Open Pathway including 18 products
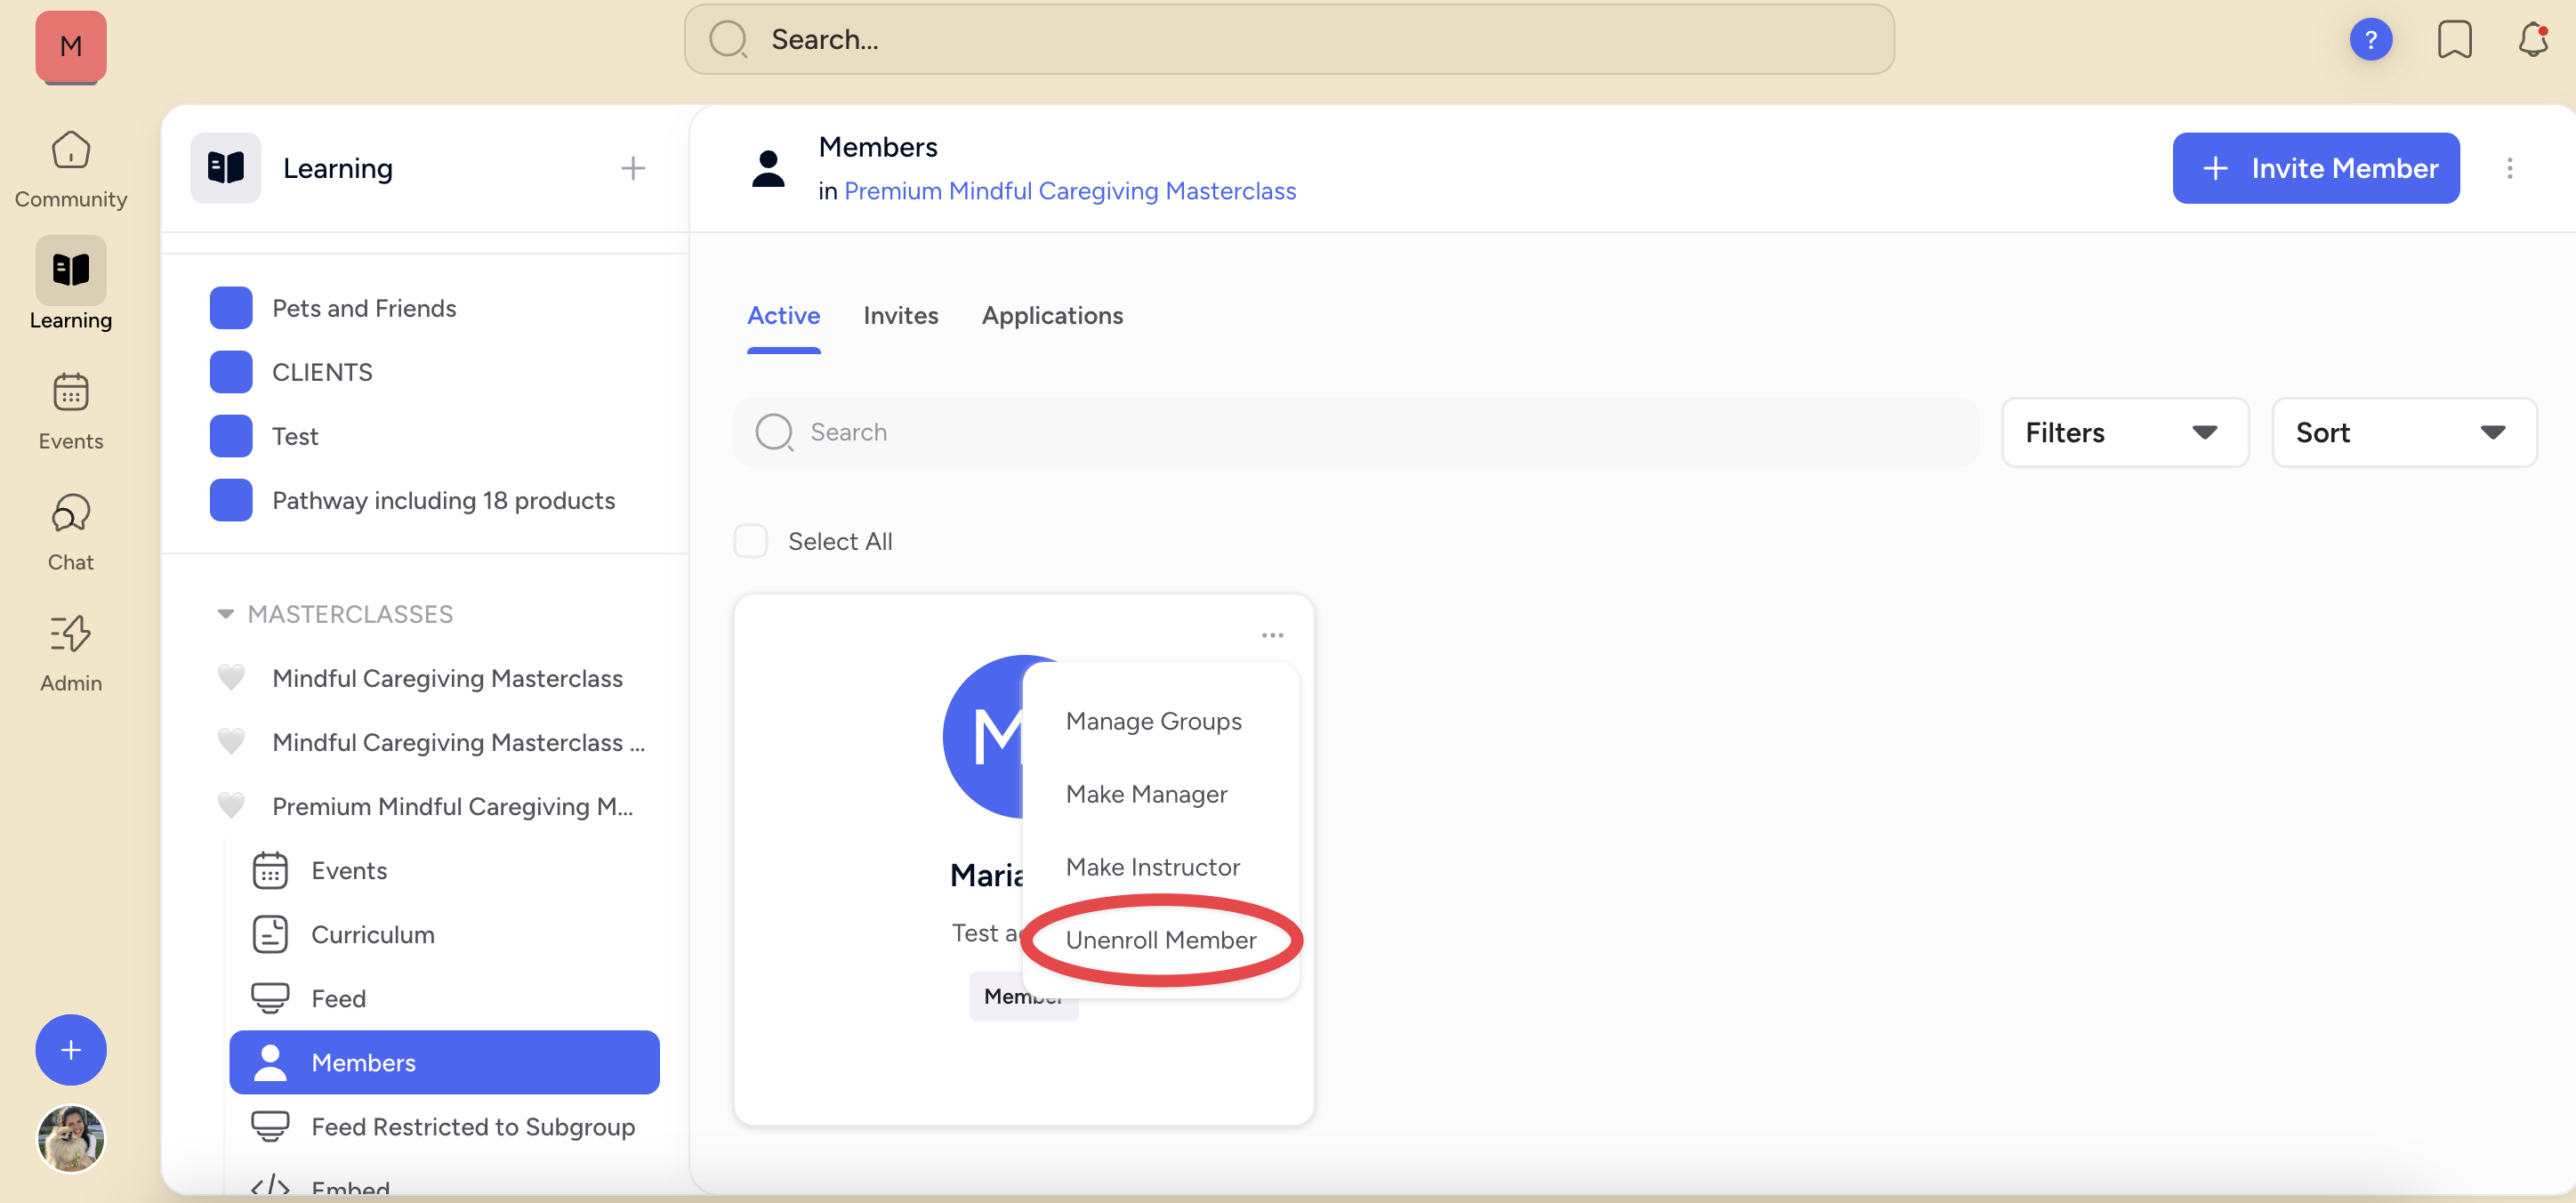Image resolution: width=2576 pixels, height=1203 pixels. [443, 500]
